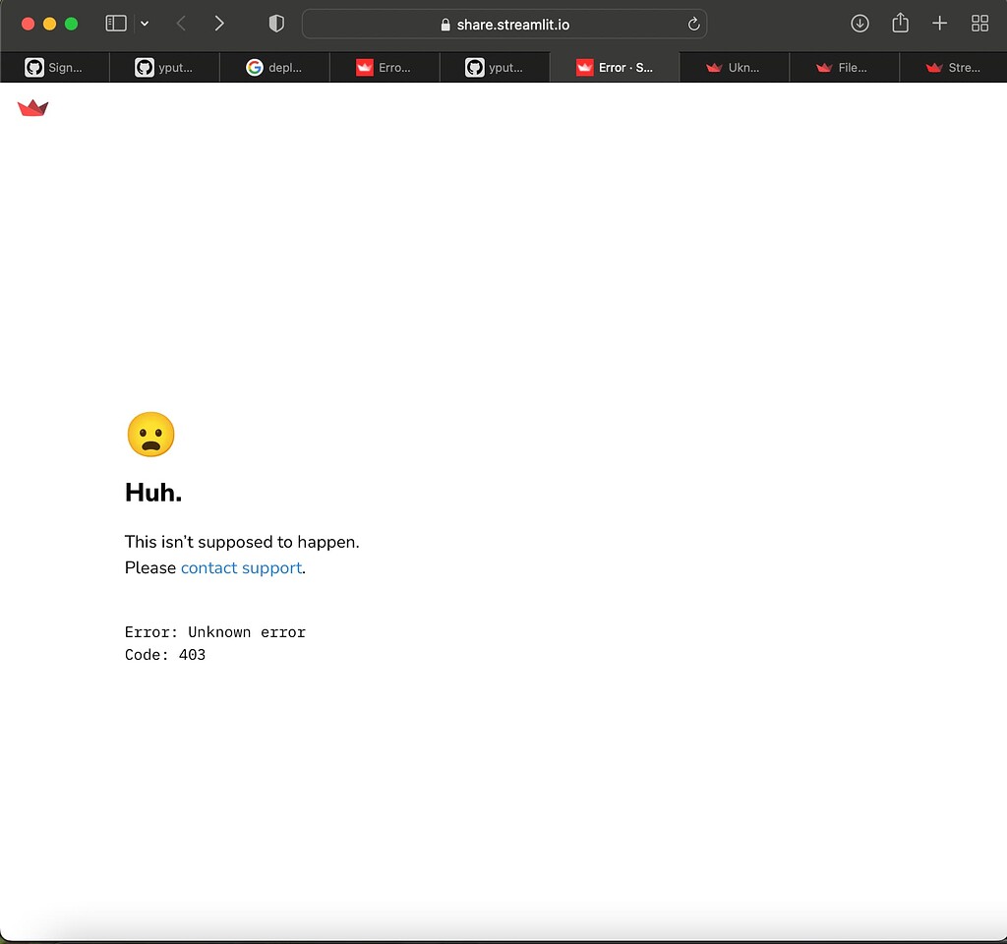This screenshot has width=1007, height=944.
Task: Click the Google icon on the deploy tab
Action: 255,67
